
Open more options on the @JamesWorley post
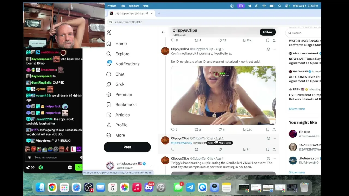(x=274, y=138)
